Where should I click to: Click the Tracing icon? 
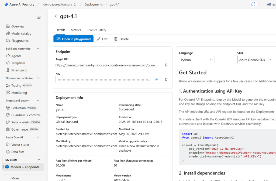(8, 85)
